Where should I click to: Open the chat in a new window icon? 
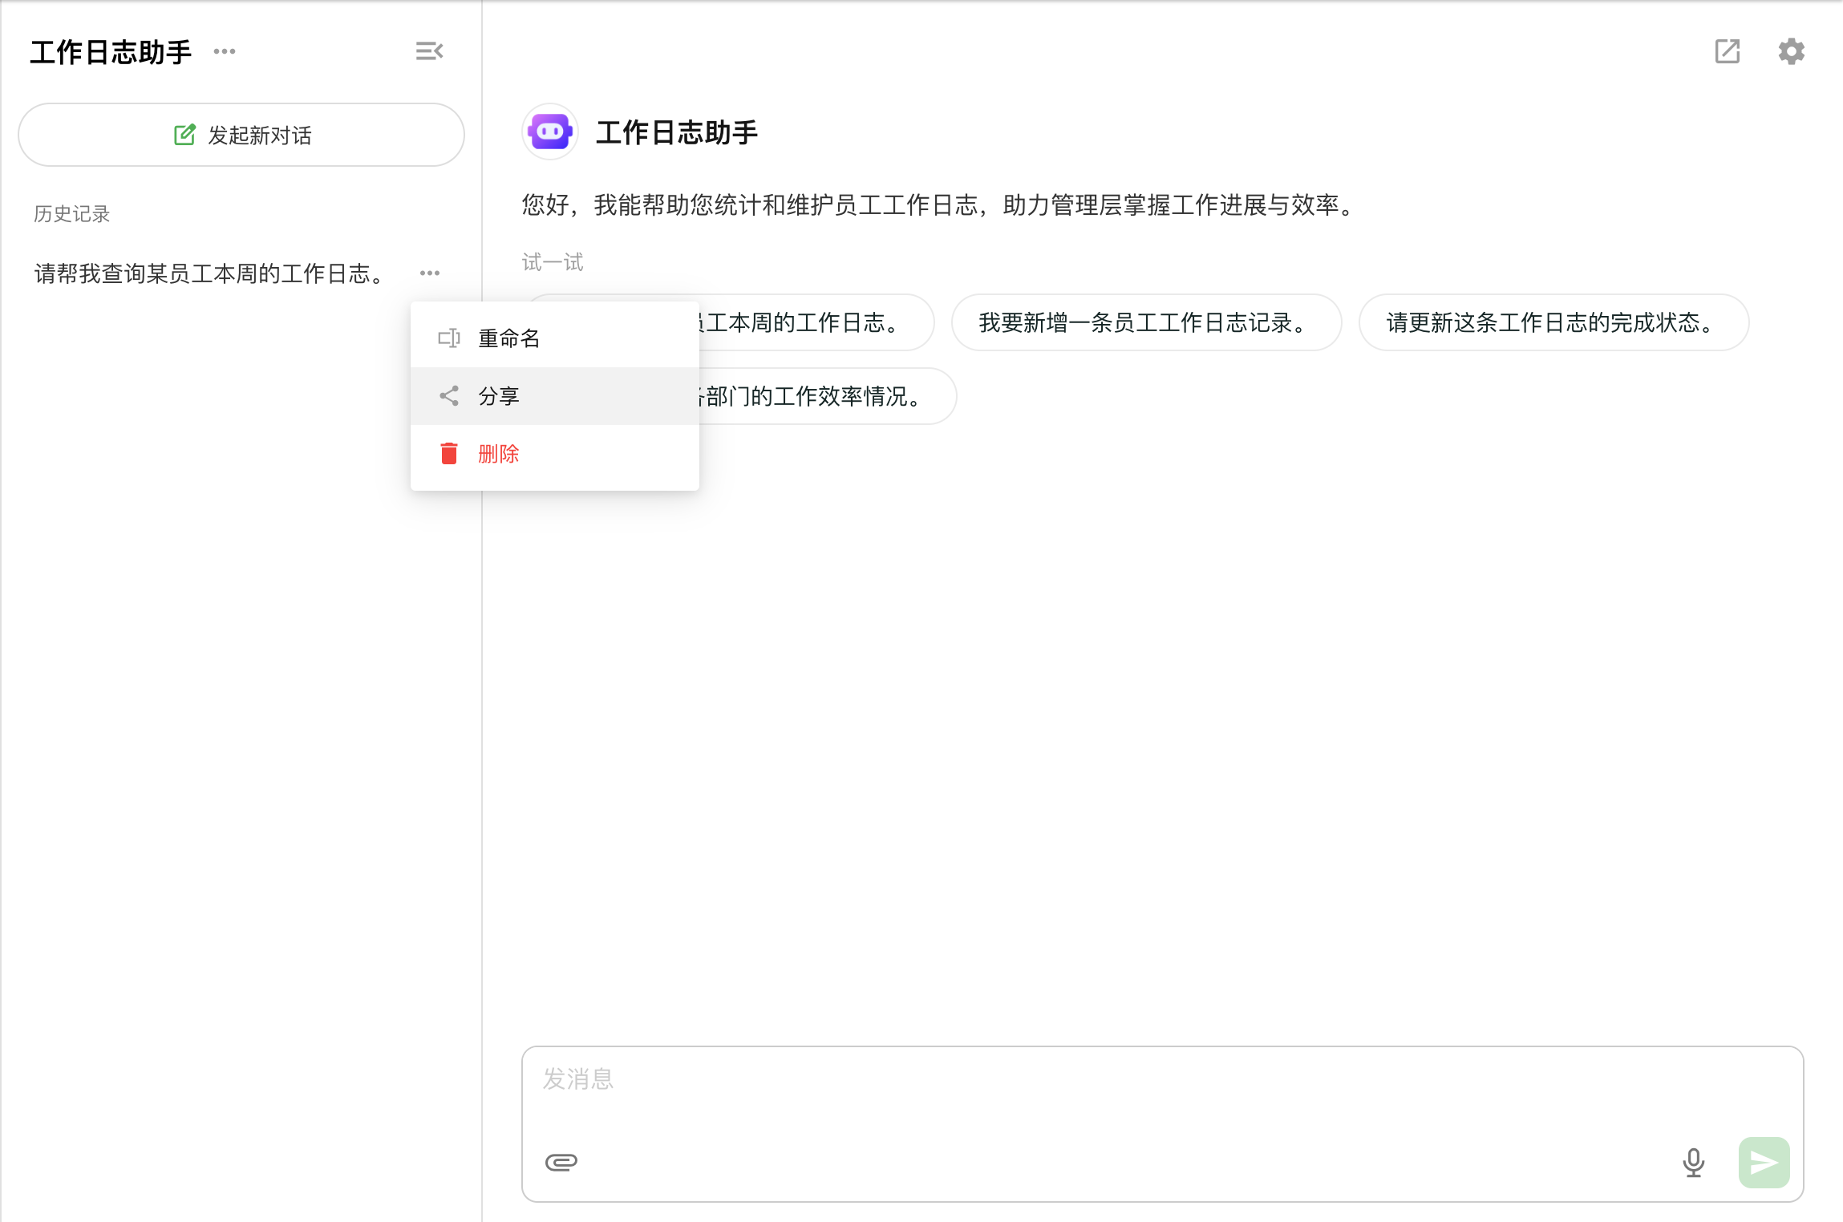[1727, 51]
